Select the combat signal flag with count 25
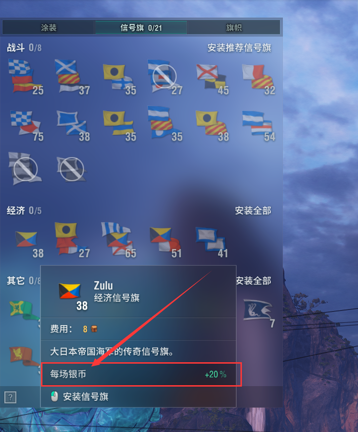The image size is (358, 432). [x=25, y=77]
